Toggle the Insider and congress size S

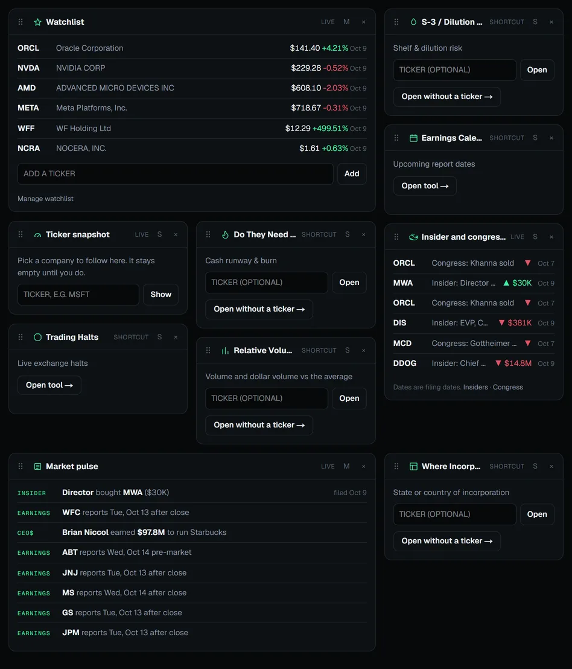pos(535,237)
